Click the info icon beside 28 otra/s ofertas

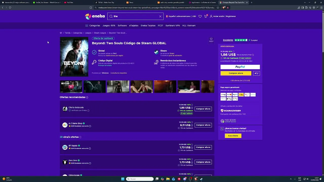[x=80, y=137]
